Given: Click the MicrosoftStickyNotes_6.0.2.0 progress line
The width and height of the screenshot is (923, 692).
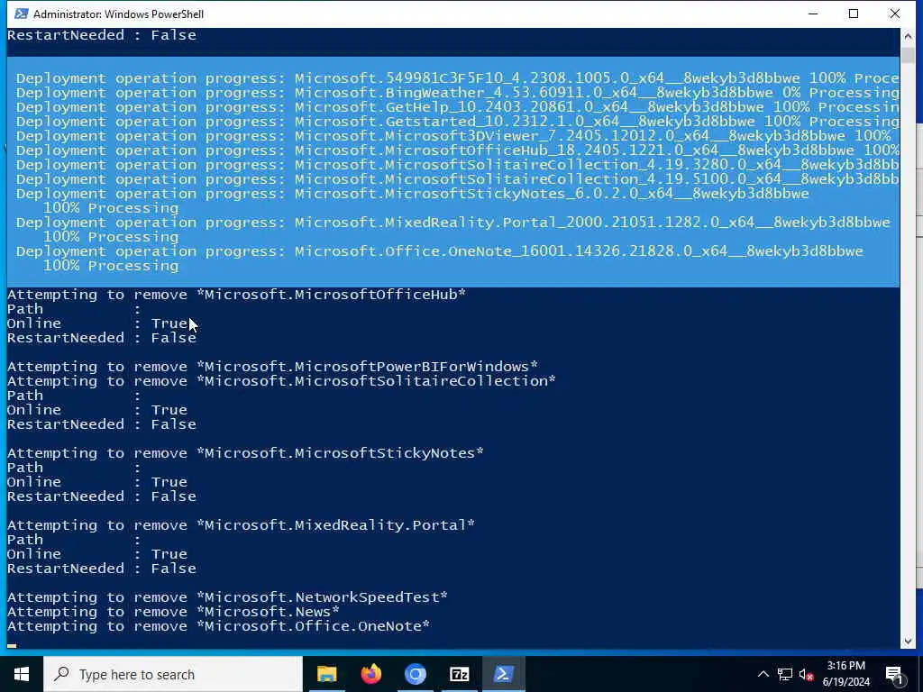Looking at the screenshot, I should point(412,194).
